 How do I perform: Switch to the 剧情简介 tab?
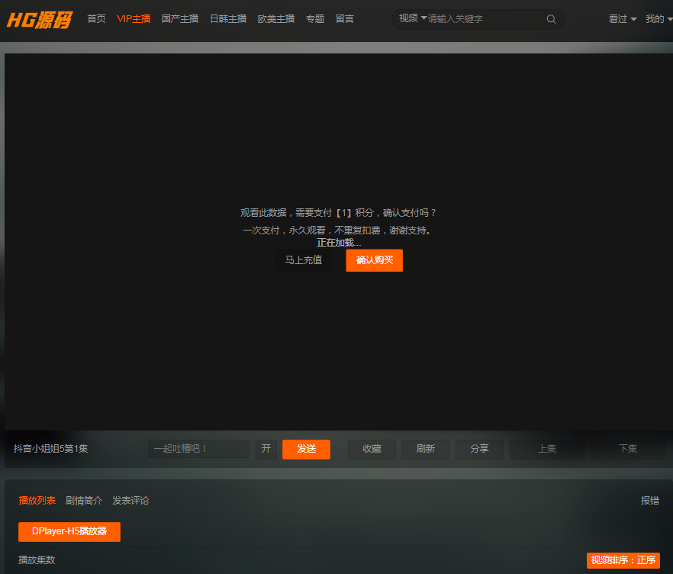84,500
